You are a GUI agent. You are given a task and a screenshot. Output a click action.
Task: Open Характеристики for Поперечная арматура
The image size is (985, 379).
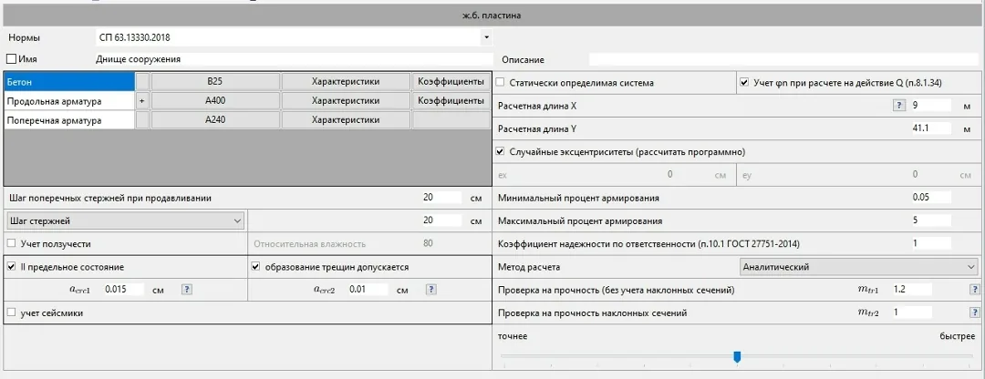tap(346, 119)
